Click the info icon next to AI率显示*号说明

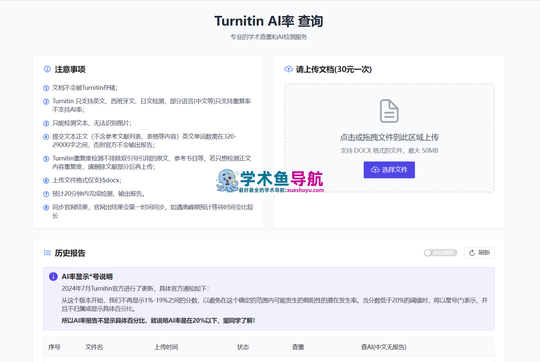coord(53,277)
